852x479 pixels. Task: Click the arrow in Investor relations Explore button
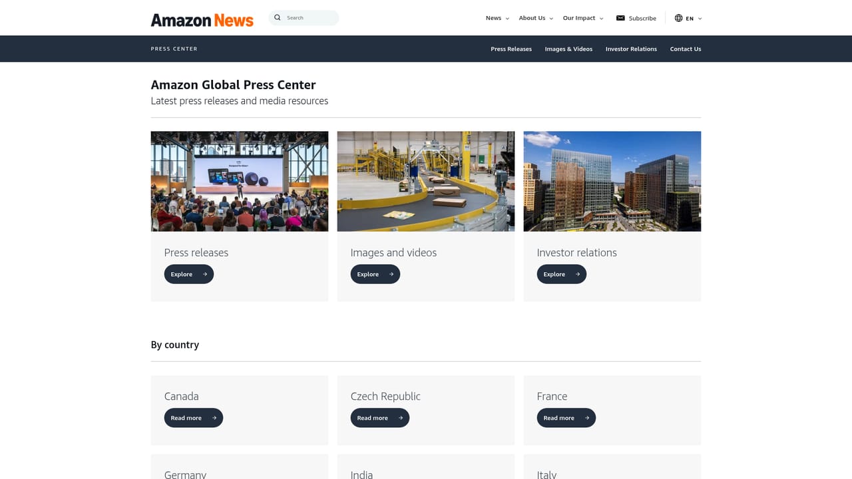click(x=578, y=274)
